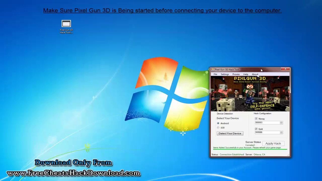Click the 'Items Added Successfully' message

click(247, 148)
